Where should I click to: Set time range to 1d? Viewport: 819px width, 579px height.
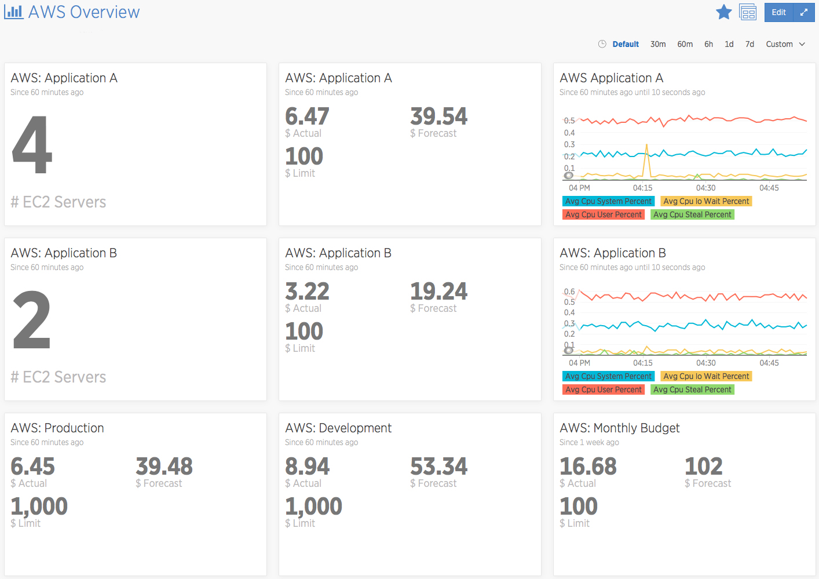point(729,44)
